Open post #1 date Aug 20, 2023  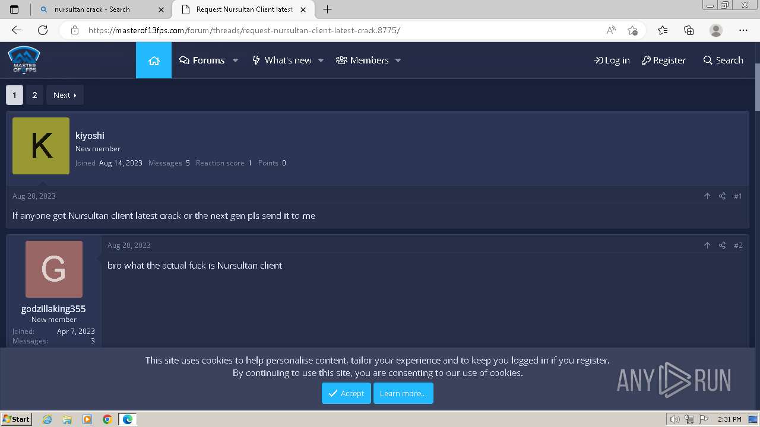pos(34,196)
